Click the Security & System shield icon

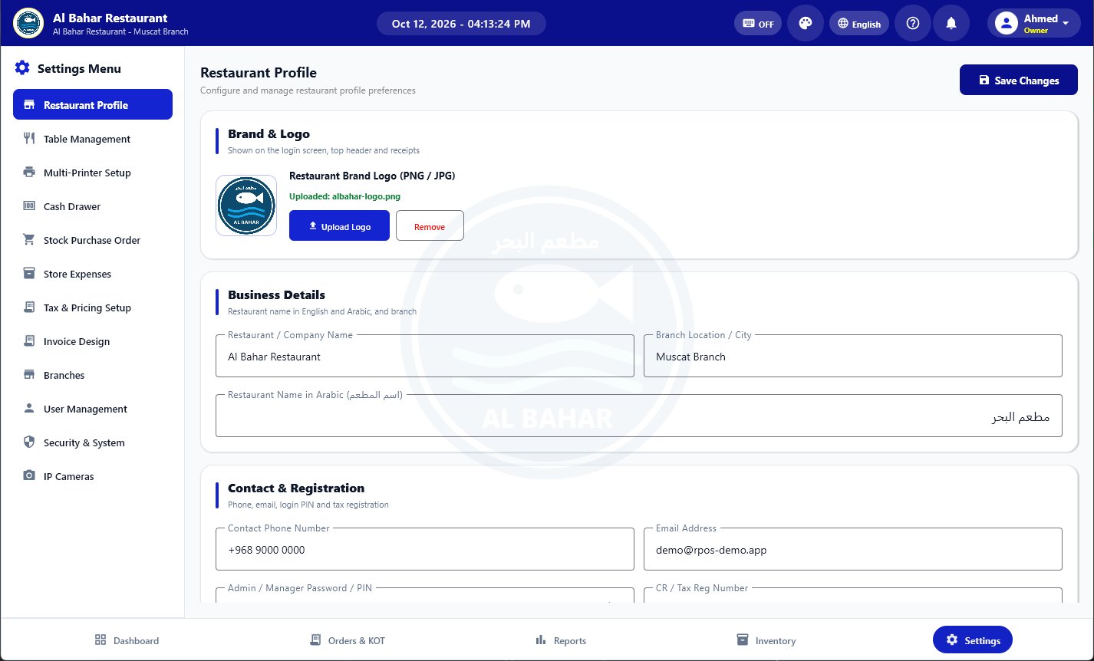pos(29,442)
